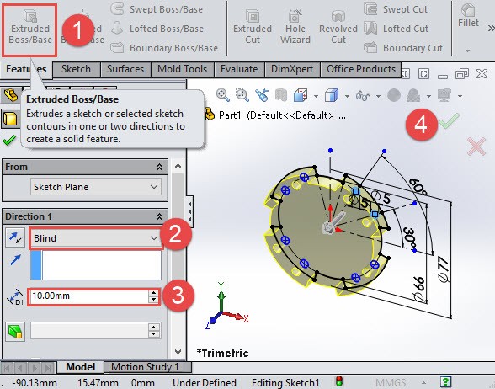Click the MMGS unit system button
This screenshot has height=389, width=495.
391,382
